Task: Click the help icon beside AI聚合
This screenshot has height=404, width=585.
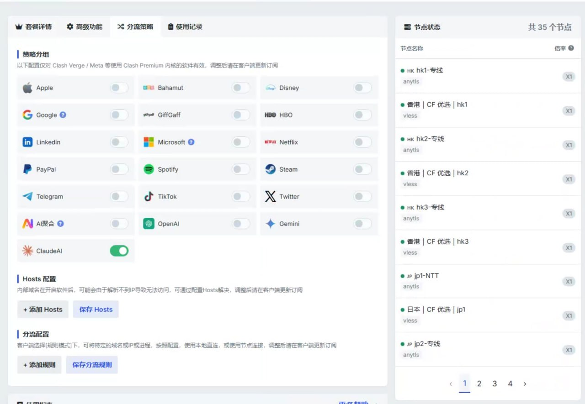Action: (60, 224)
